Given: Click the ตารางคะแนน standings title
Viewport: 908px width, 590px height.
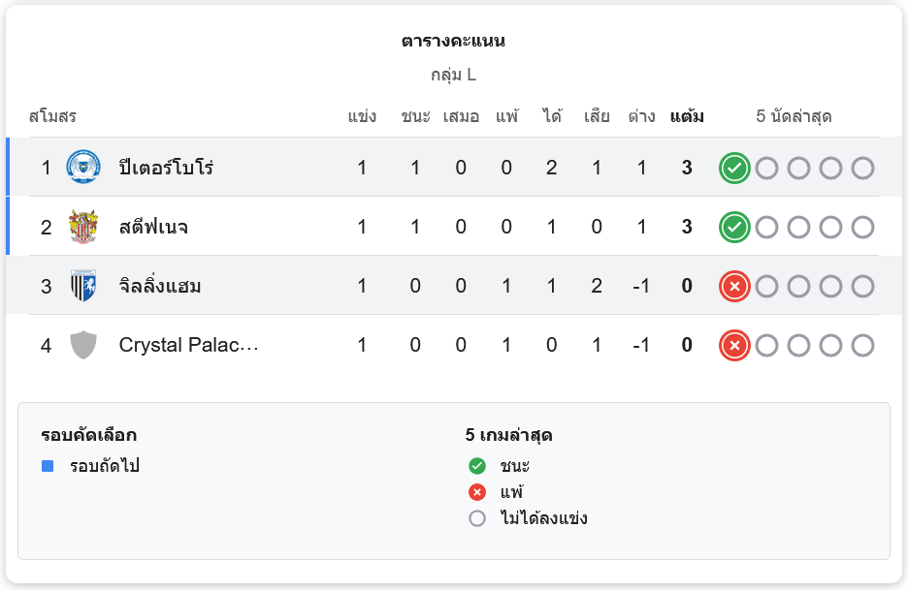Looking at the screenshot, I should pyautogui.click(x=453, y=42).
